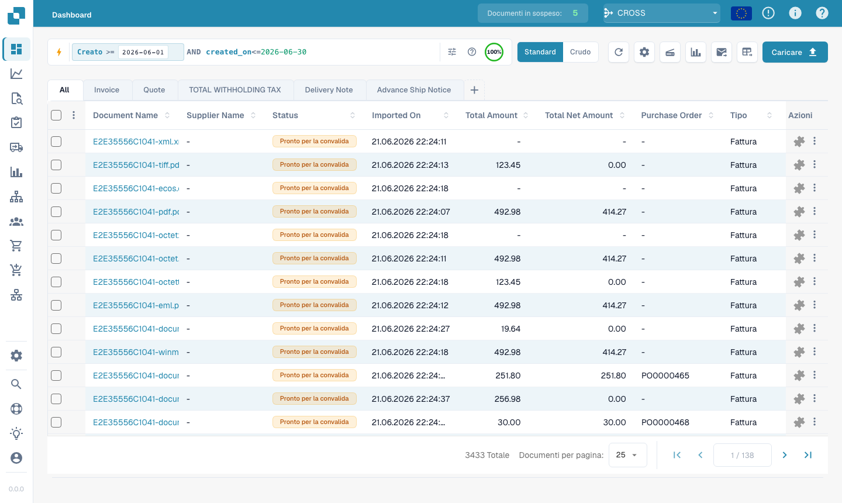842x503 pixels.
Task: Open the shopping cart sidebar icon
Action: click(16, 246)
